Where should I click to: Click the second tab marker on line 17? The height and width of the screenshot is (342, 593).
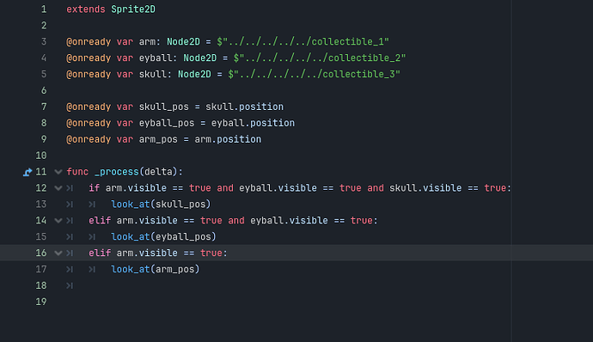point(92,269)
